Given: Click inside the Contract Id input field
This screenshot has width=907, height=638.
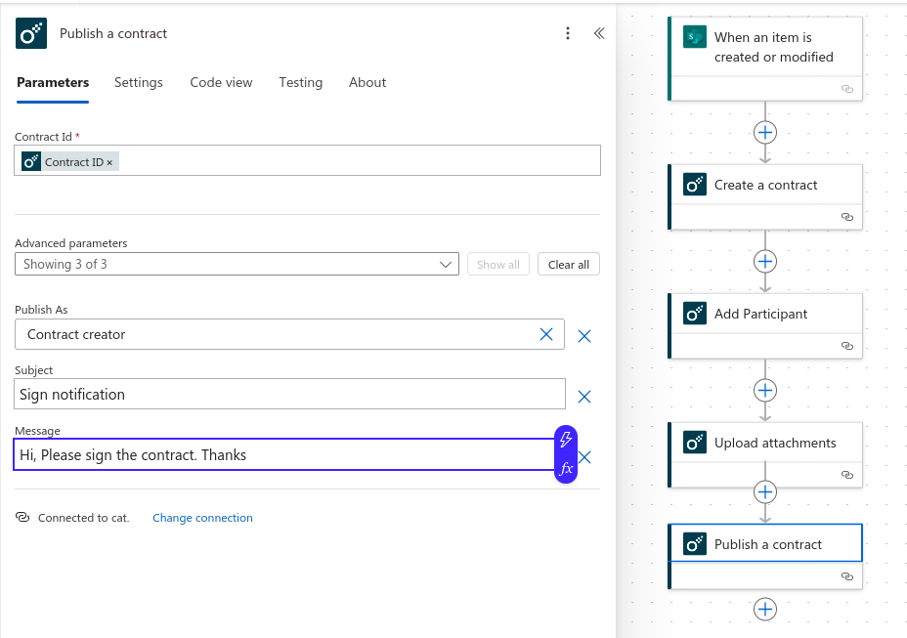Looking at the screenshot, I should [x=307, y=160].
